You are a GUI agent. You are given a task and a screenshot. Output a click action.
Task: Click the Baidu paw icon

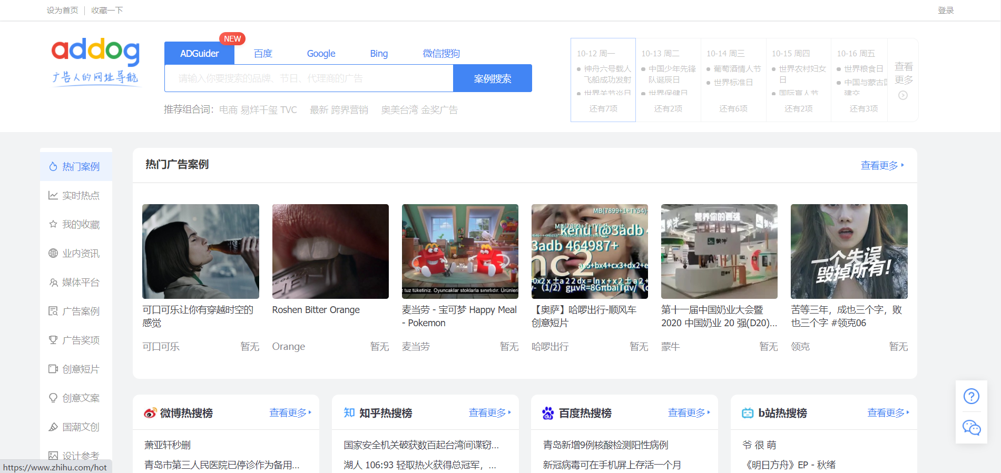(x=548, y=414)
